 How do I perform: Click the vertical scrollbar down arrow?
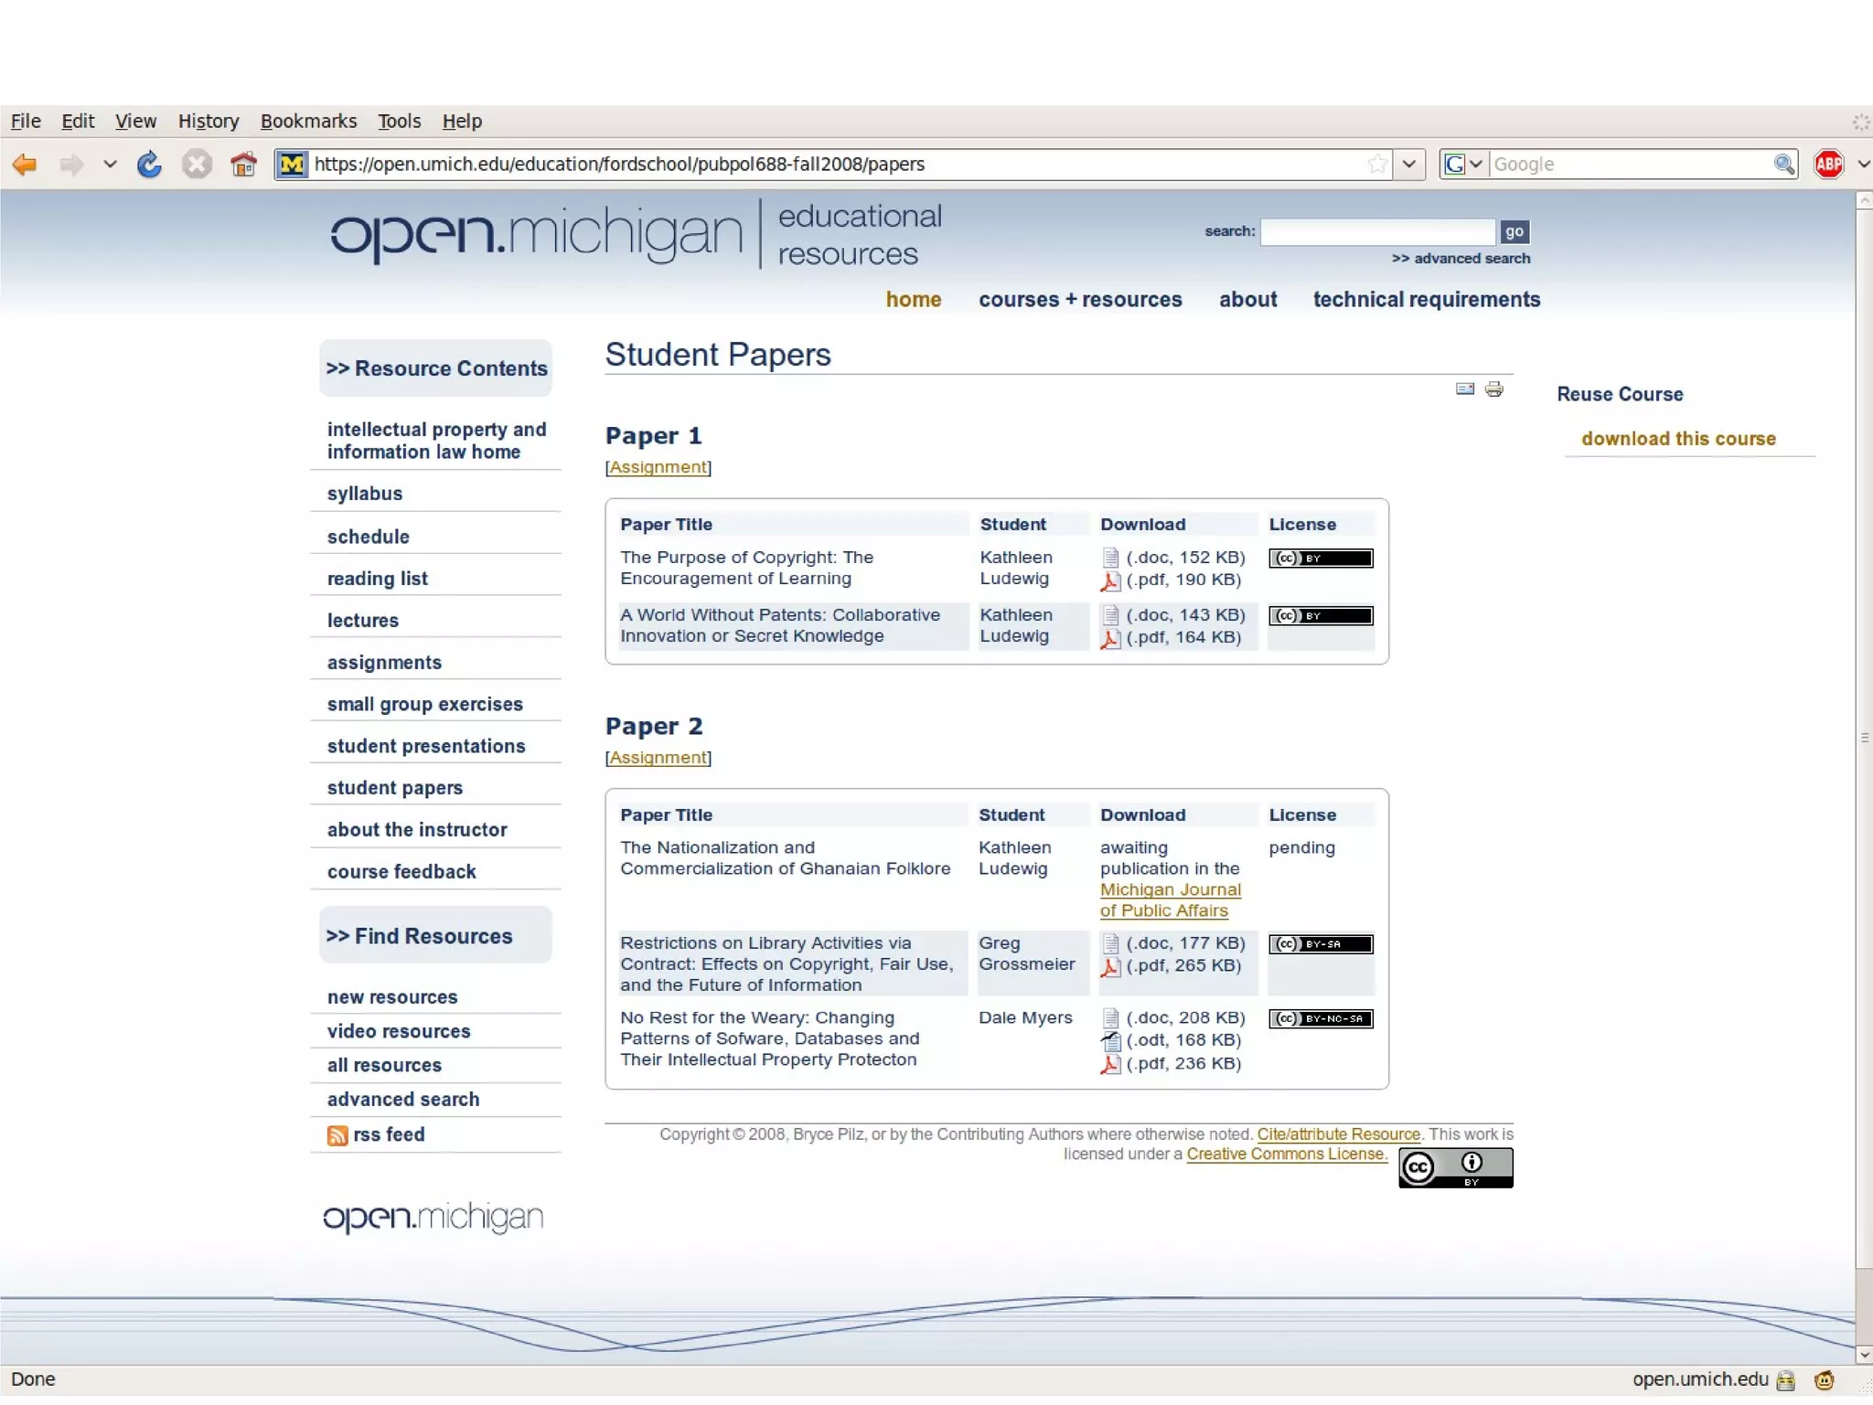[x=1864, y=1354]
